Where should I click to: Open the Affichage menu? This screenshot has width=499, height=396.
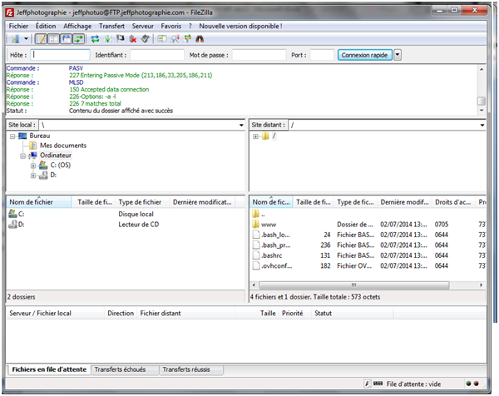(77, 26)
